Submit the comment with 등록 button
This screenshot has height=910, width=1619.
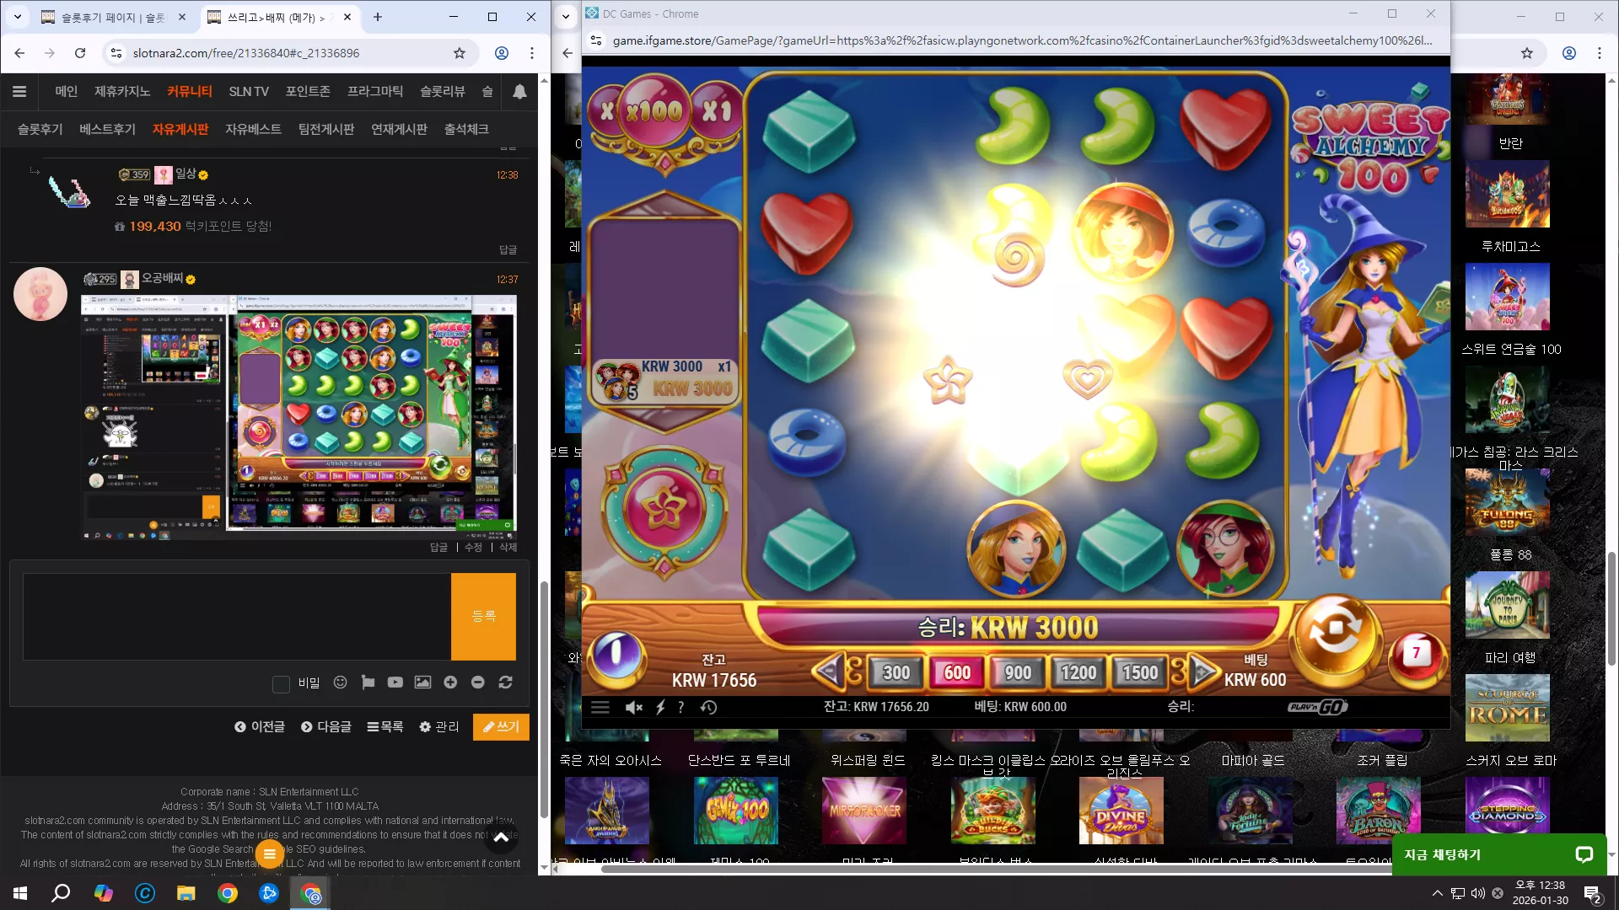point(483,617)
